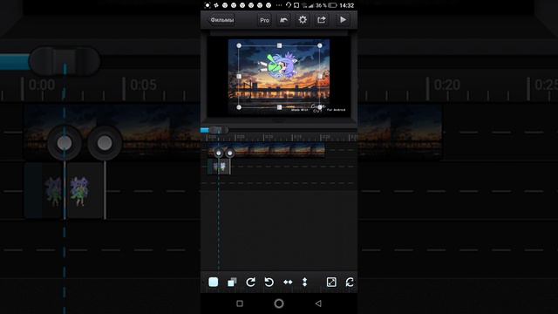Viewport: 558px width, 314px height.
Task: Tap the top-left round corner handle
Action: click(239, 45)
